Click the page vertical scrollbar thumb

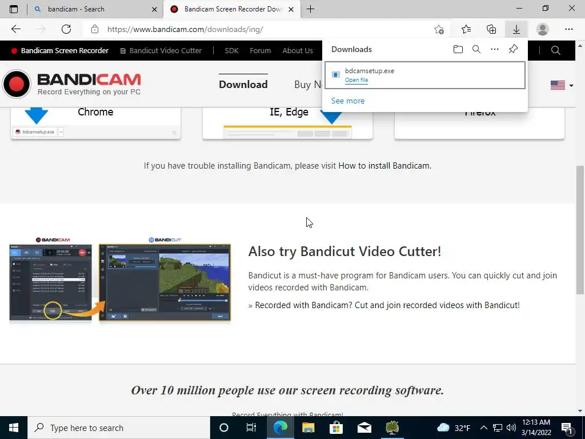pyautogui.click(x=580, y=229)
